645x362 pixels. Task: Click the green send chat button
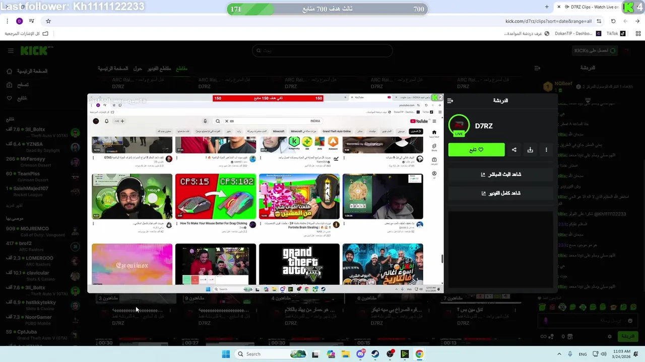coord(628,336)
